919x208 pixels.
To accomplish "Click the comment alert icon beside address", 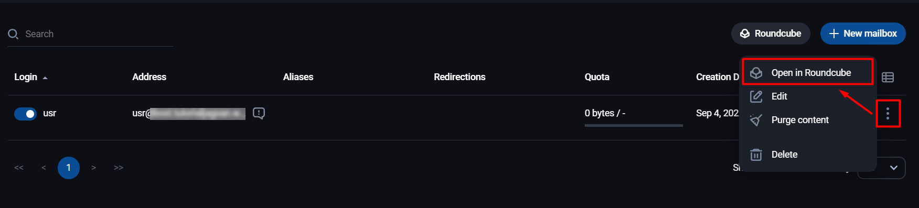I will 259,113.
